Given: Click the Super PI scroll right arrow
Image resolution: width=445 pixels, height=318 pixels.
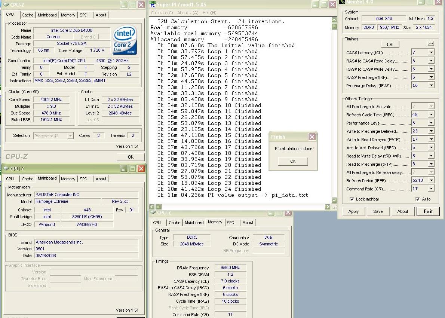Looking at the screenshot, I should click(328, 207).
